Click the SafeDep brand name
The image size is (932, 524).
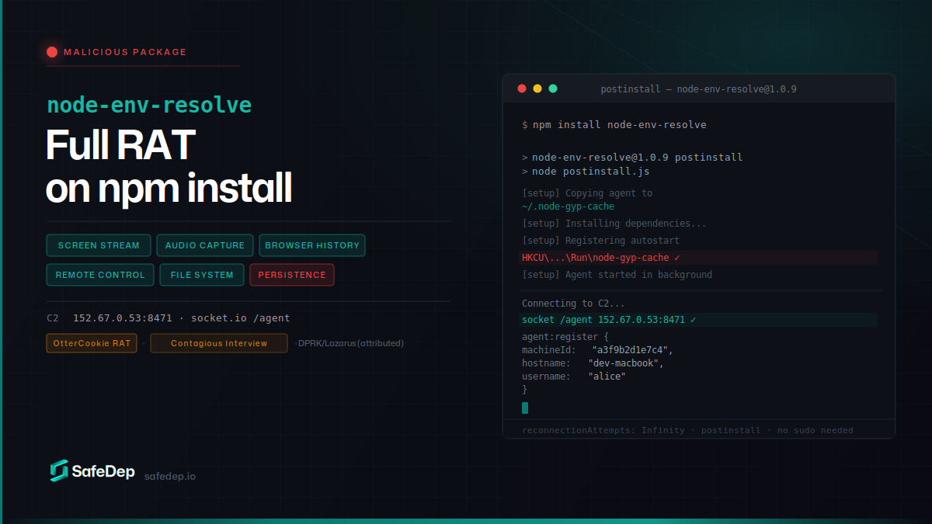103,471
